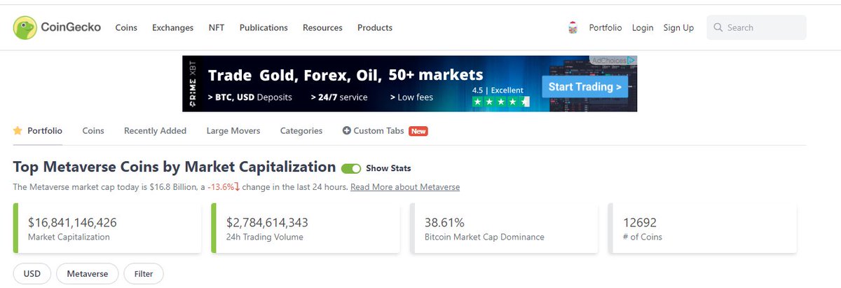Click the CoinGecko gecko logo
The height and width of the screenshot is (288, 841).
pos(26,27)
